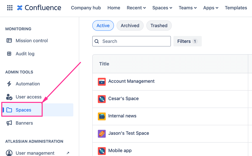252x156 pixels.
Task: Click the Confluence logo
Action: pos(39,8)
